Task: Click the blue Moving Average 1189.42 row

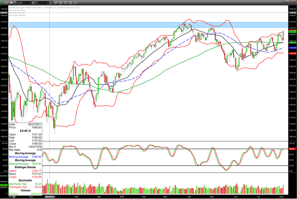Action: pyautogui.click(x=25, y=157)
